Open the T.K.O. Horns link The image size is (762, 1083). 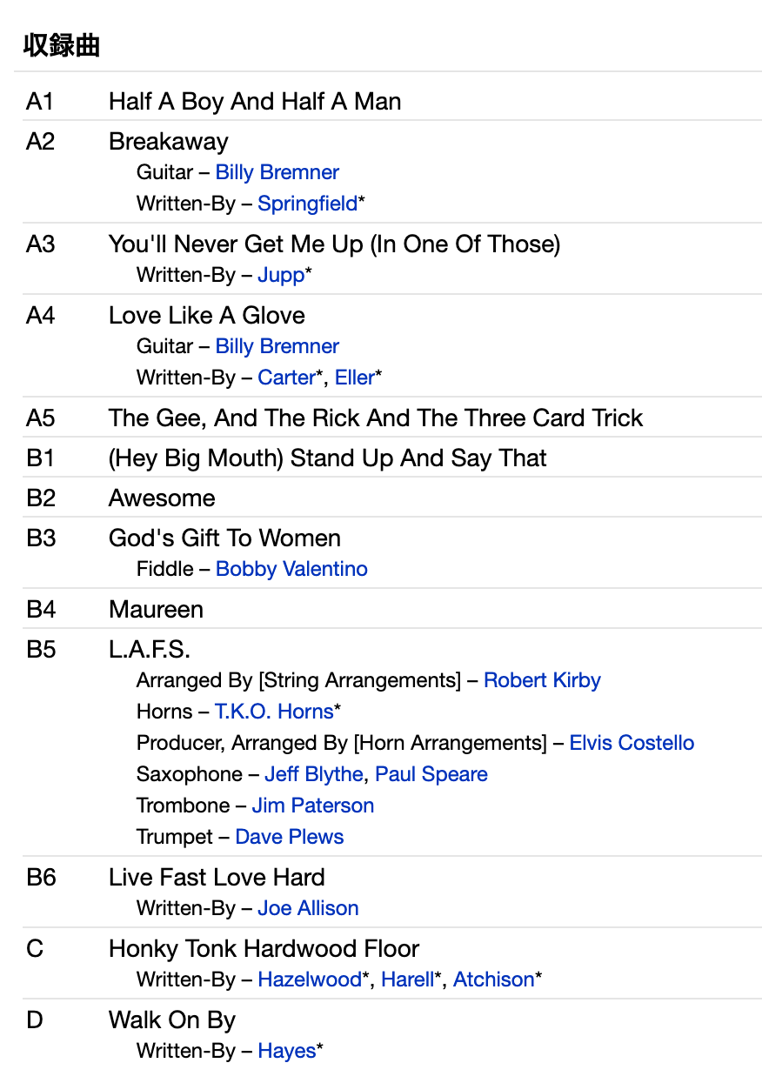(274, 712)
